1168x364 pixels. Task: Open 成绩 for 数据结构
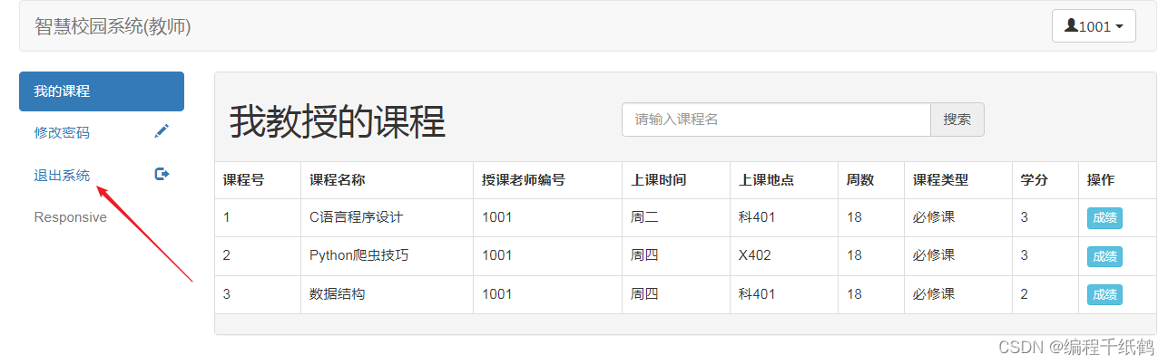pos(1104,294)
